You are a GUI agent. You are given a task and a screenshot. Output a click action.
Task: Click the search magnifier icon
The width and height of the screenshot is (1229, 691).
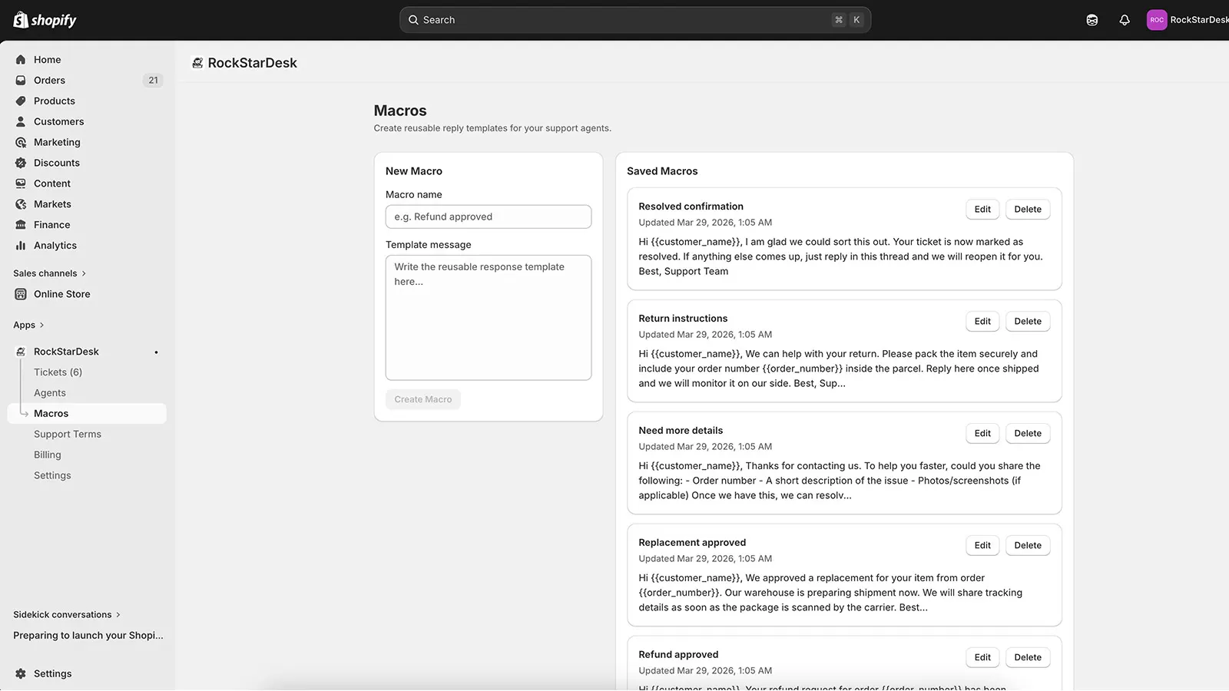[413, 20]
